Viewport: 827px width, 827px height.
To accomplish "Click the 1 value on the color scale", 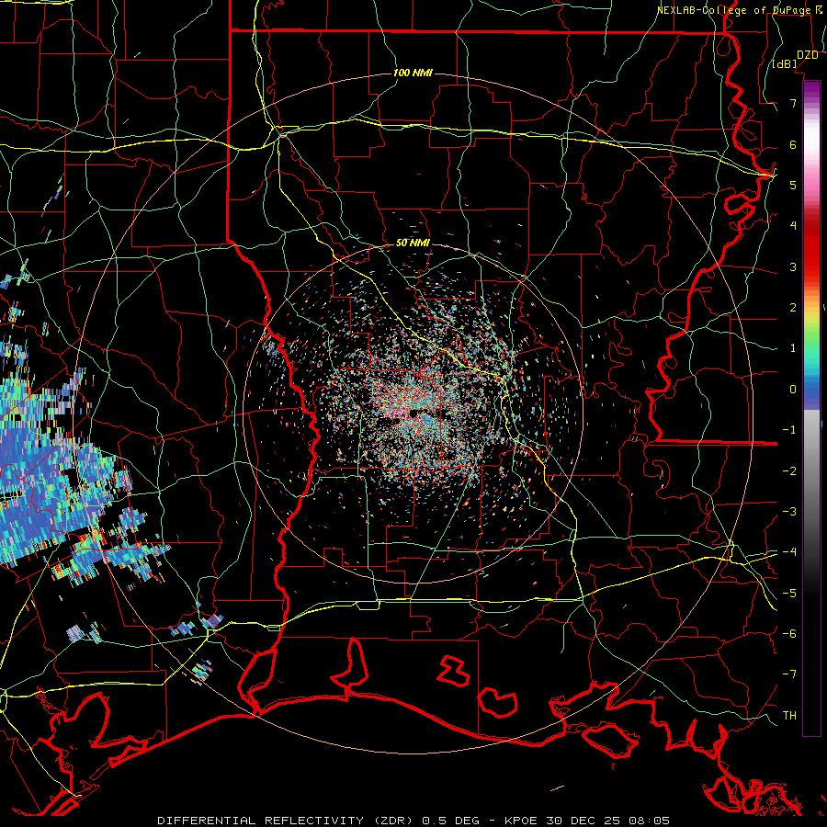I will (x=793, y=348).
